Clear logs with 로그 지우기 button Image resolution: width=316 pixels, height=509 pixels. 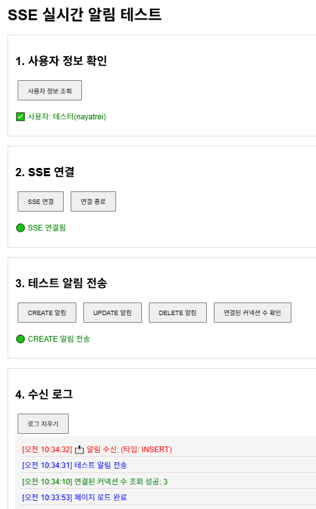pos(43,424)
